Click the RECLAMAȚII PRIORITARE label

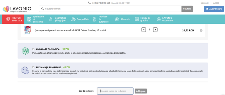click(48, 67)
